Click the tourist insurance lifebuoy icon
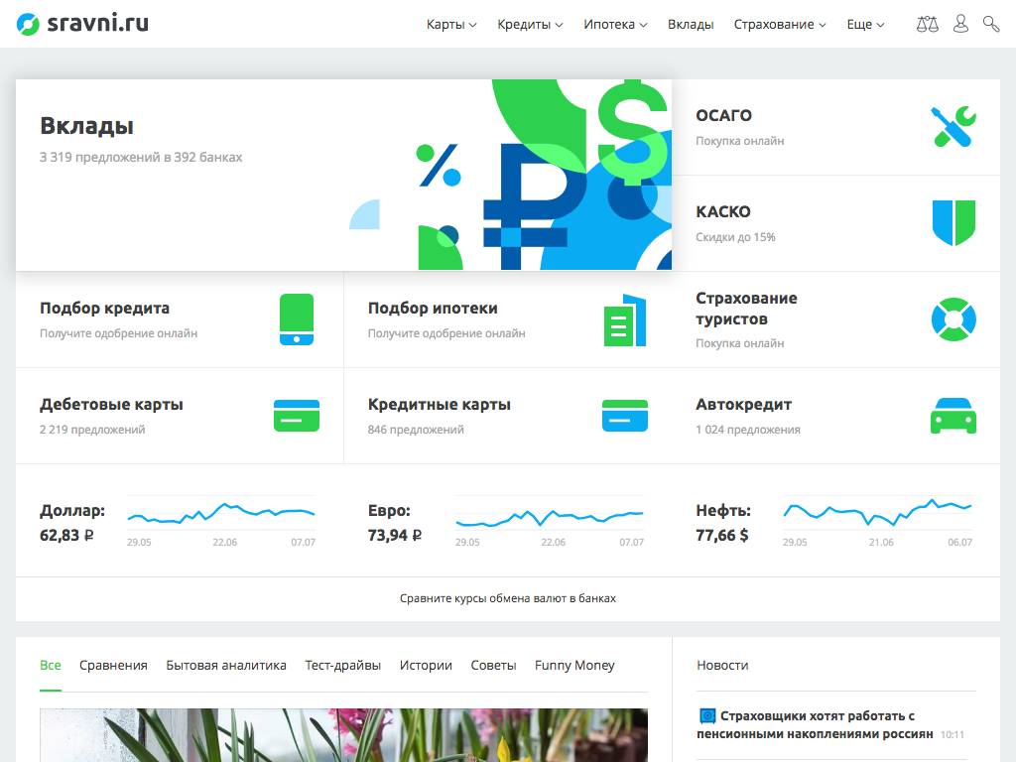Viewport: 1016px width, 762px height. click(x=952, y=319)
